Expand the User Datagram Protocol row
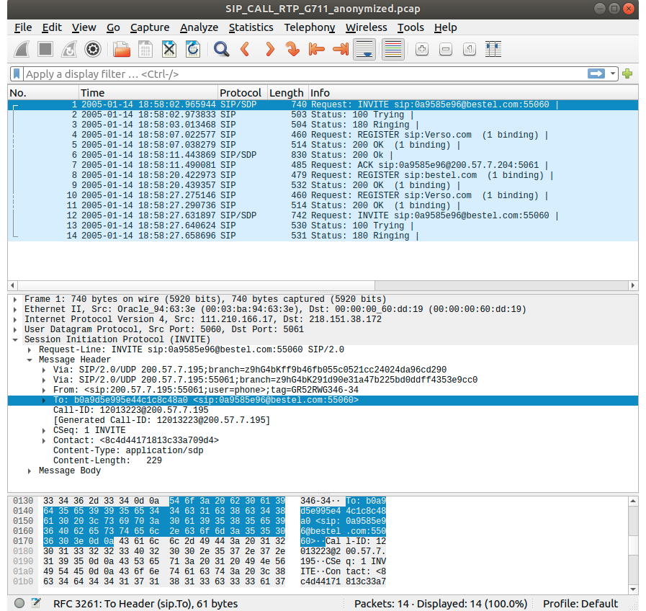646x611 pixels. (x=16, y=329)
